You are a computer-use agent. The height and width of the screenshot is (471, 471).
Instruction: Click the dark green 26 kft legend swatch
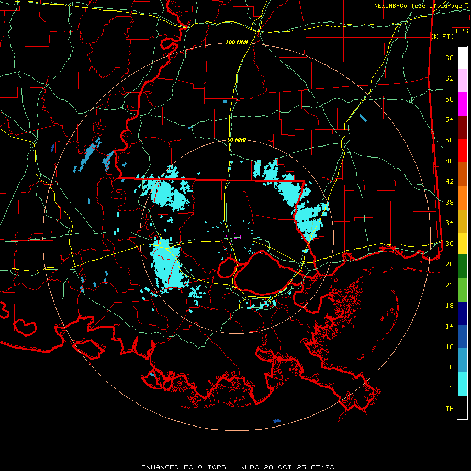coord(462,266)
